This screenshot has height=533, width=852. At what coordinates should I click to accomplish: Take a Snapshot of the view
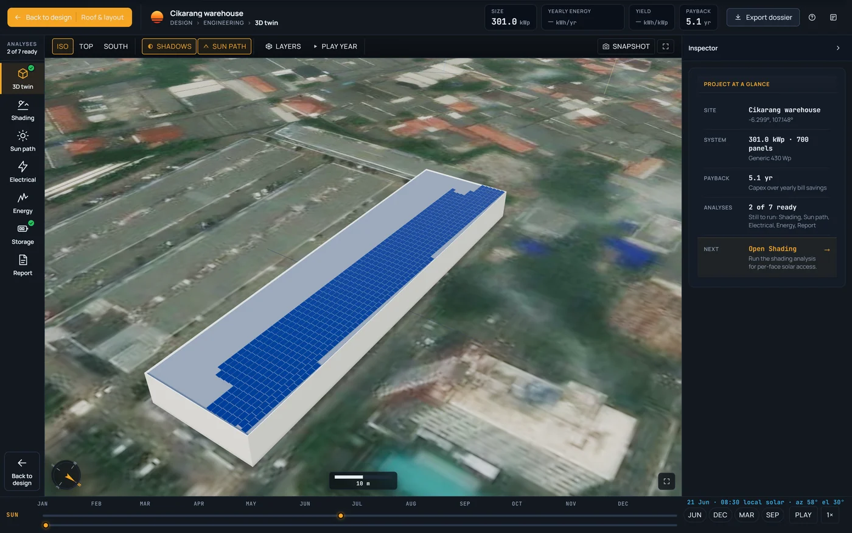pyautogui.click(x=626, y=46)
